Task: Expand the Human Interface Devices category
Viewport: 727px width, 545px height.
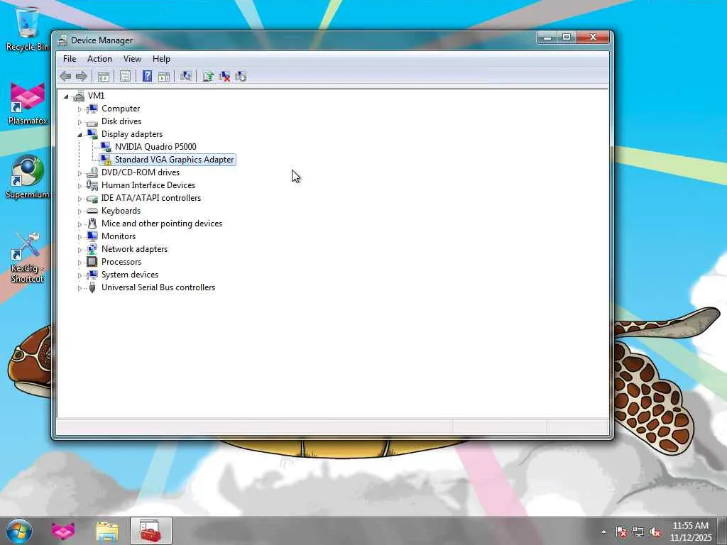Action: pyautogui.click(x=80, y=186)
